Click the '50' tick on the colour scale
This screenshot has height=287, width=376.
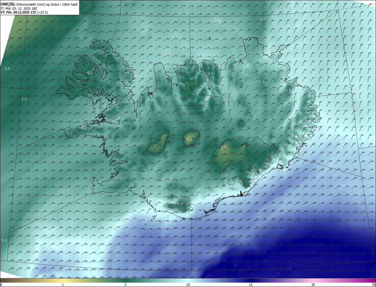point(374,285)
